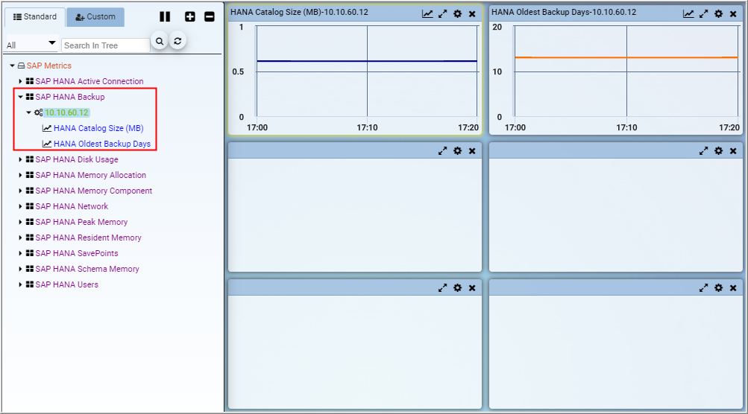Image resolution: width=748 pixels, height=414 pixels.
Task: Open settings of bottom-right empty panel
Action: (718, 287)
